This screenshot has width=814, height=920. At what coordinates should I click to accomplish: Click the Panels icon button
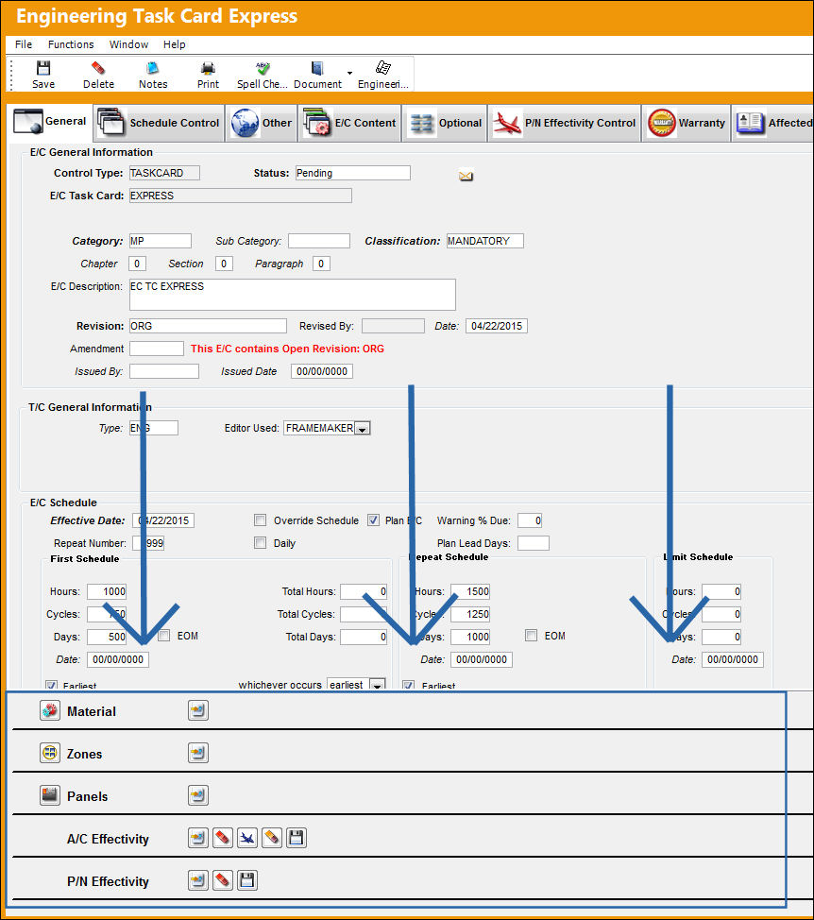coord(50,795)
